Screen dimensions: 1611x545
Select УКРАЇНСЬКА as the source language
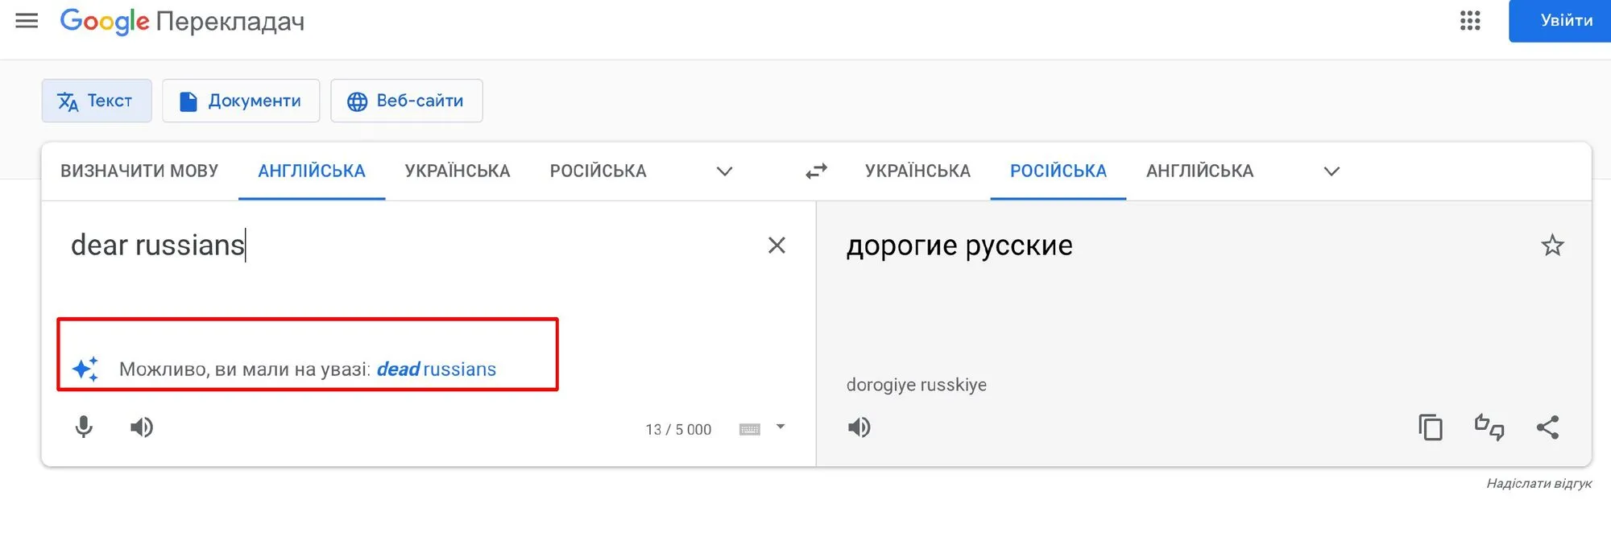pyautogui.click(x=458, y=171)
